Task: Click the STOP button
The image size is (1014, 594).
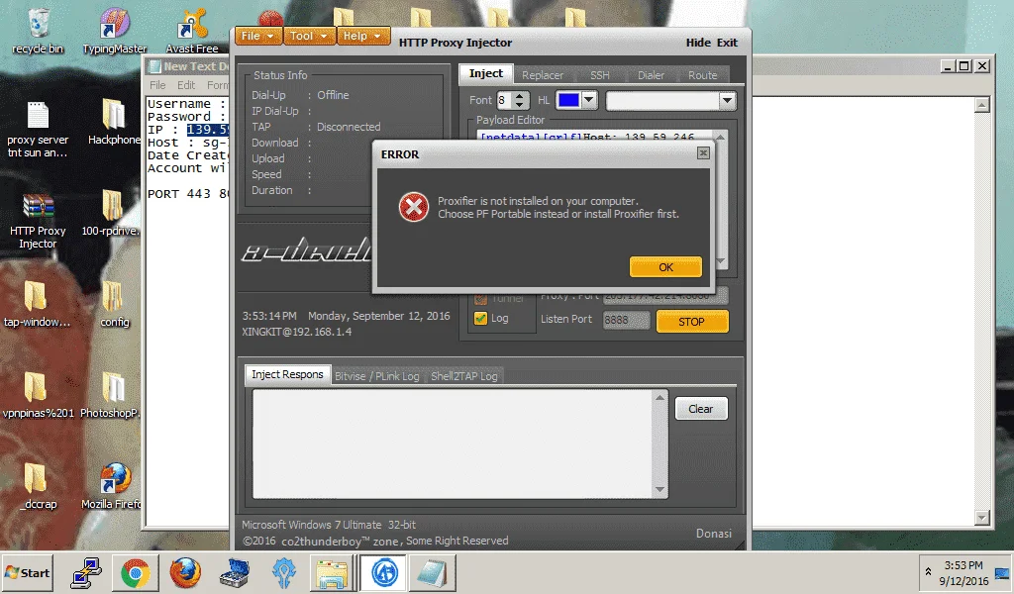Action: 692,321
